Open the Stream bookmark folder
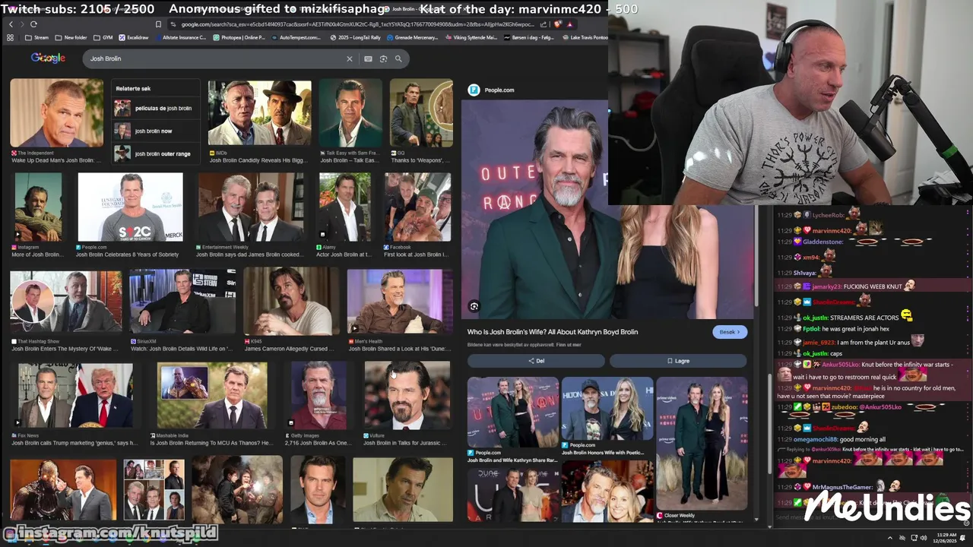Screen dimensions: 973x547 (36, 37)
